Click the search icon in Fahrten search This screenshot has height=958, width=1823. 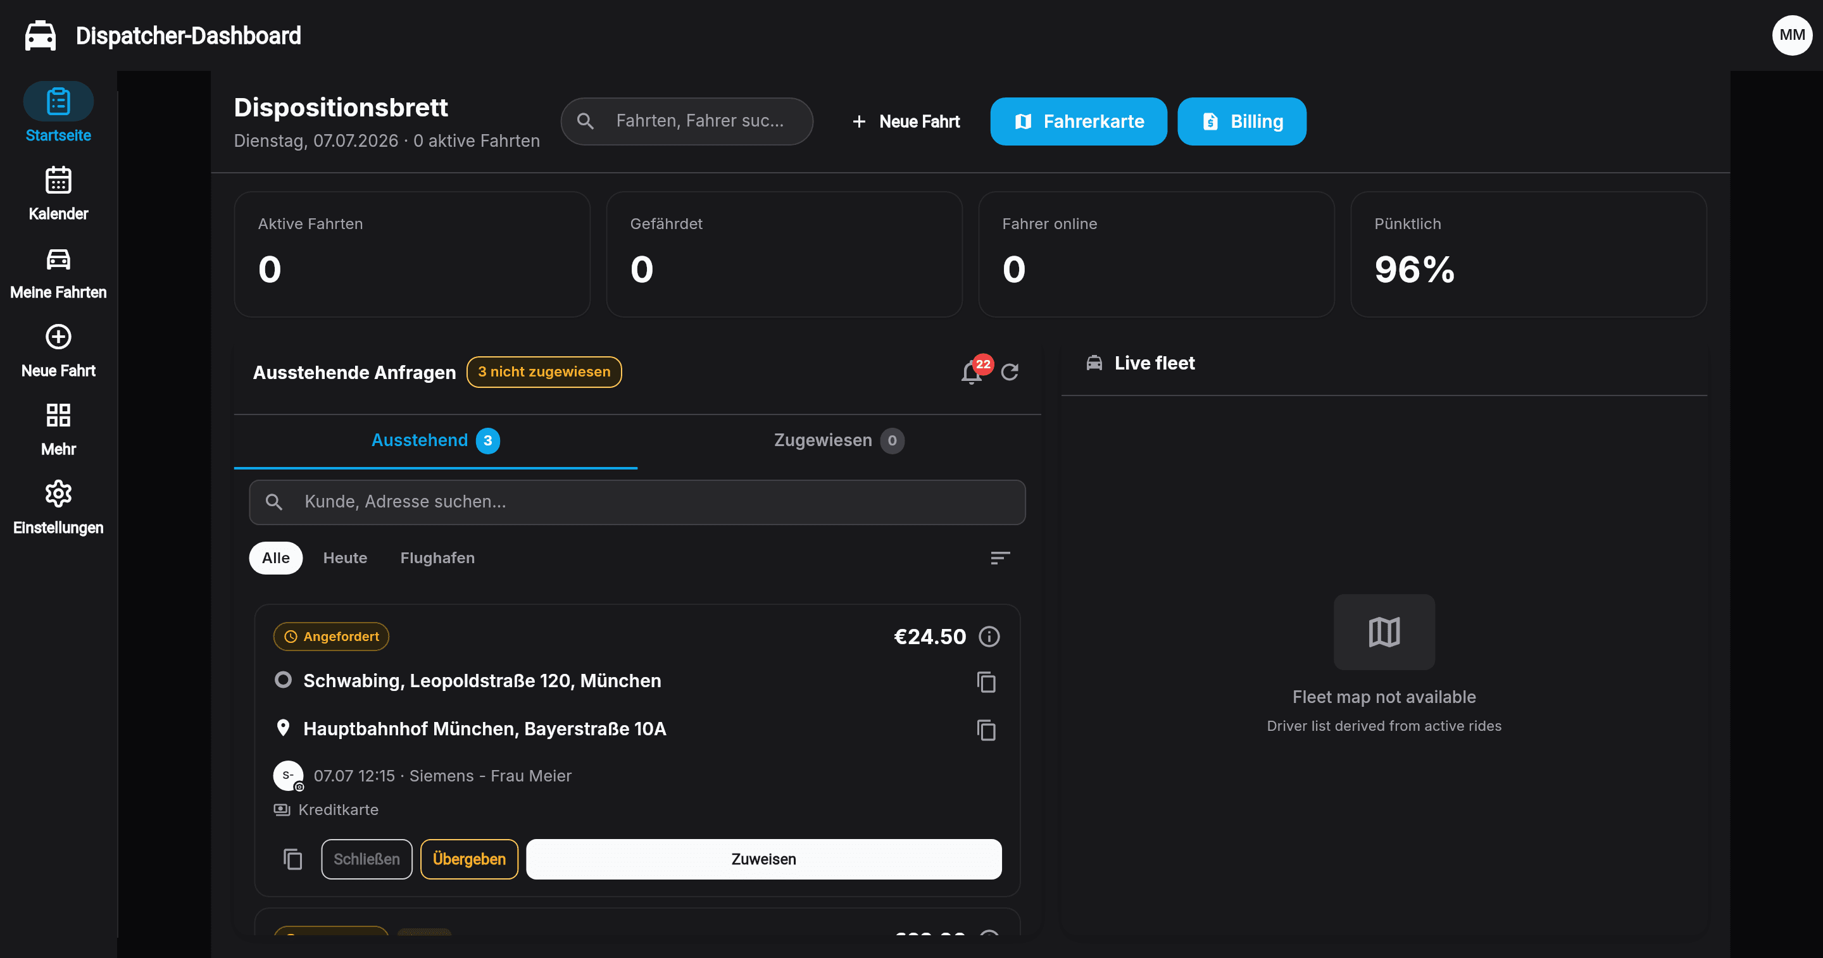(586, 121)
